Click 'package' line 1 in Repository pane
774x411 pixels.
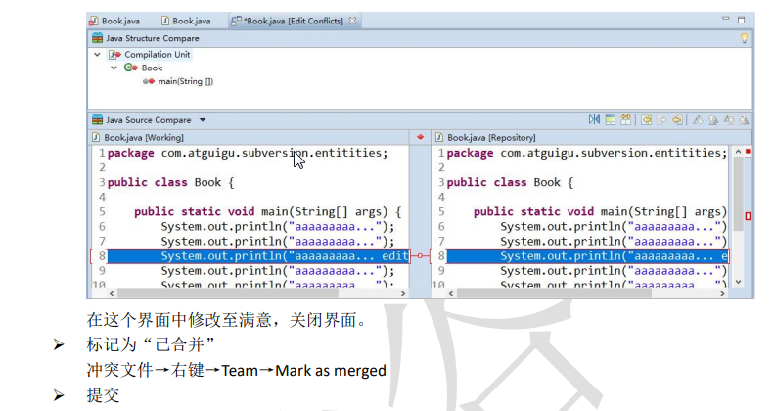(x=587, y=153)
